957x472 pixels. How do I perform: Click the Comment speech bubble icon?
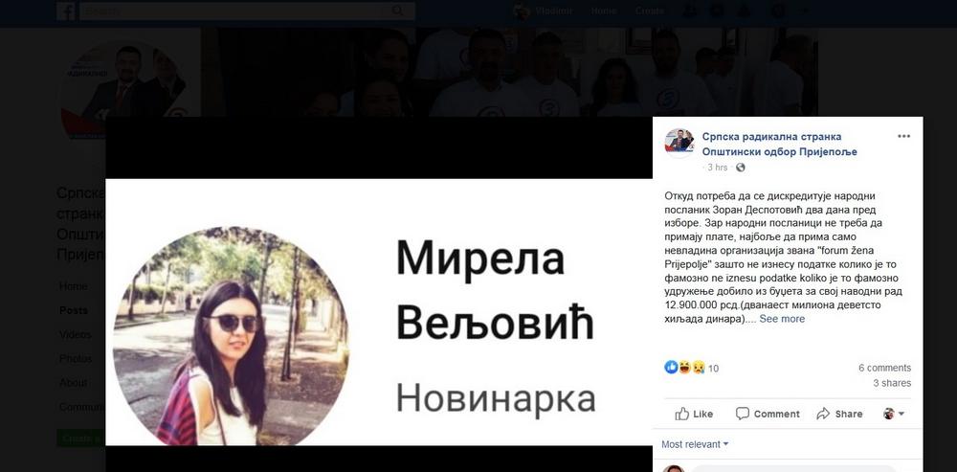point(743,414)
